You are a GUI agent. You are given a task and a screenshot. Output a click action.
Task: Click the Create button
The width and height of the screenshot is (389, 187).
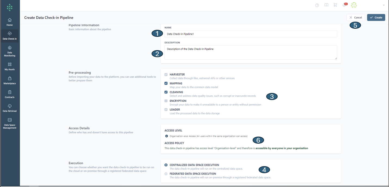click(x=376, y=18)
